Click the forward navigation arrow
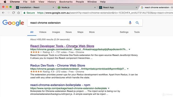Viewport: 173px width, 97px height. pos(8,13)
